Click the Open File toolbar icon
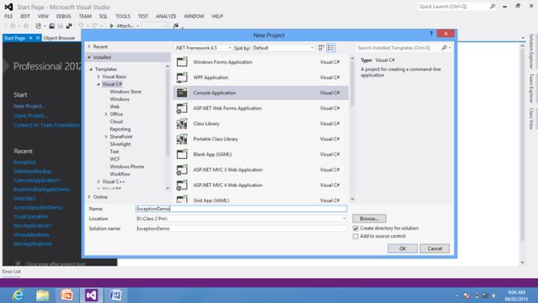538x303 pixels. coord(52,26)
